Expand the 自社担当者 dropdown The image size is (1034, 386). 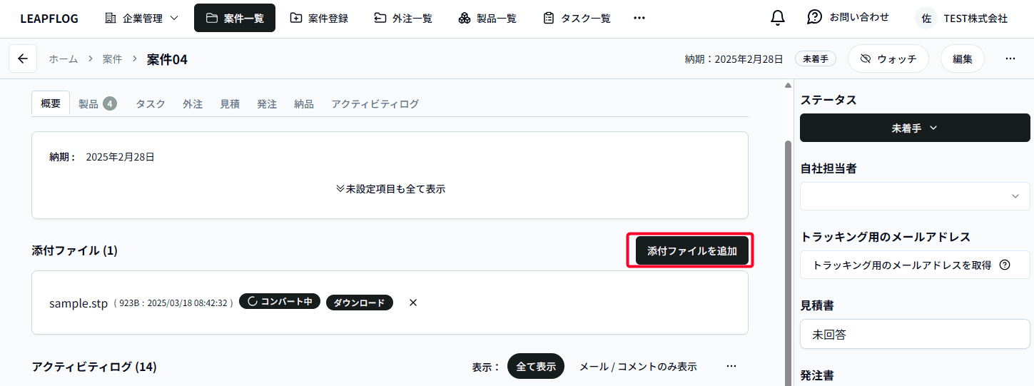point(914,196)
